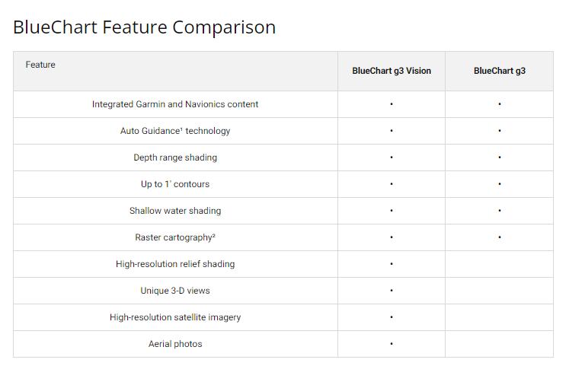569x366 pixels.
Task: Click g3 bullet for Raster cartography
Action: tap(500, 237)
